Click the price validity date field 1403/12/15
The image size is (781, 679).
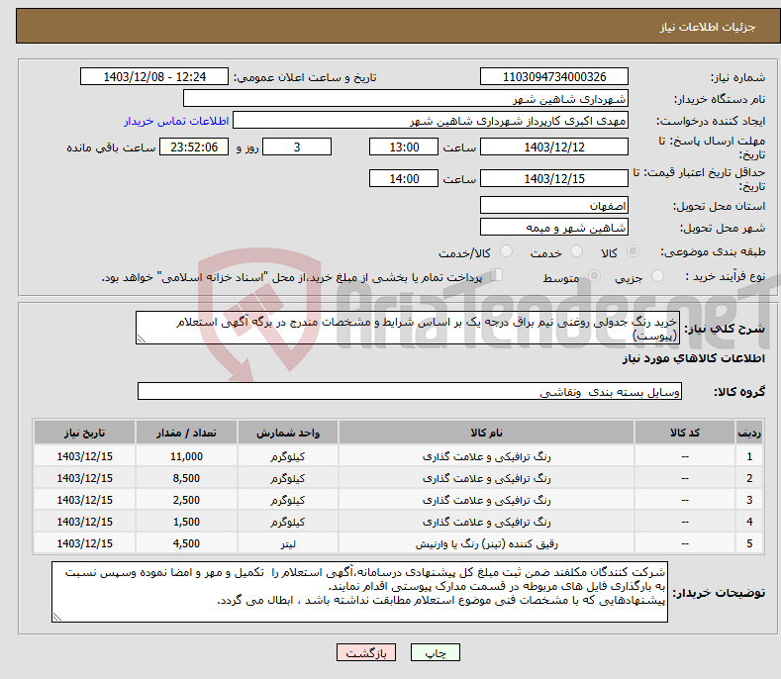click(554, 178)
